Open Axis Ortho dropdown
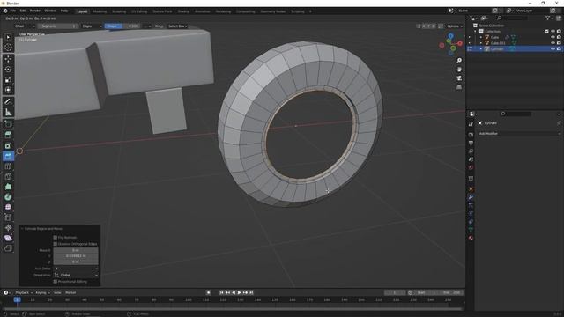The image size is (564, 317). click(76, 269)
